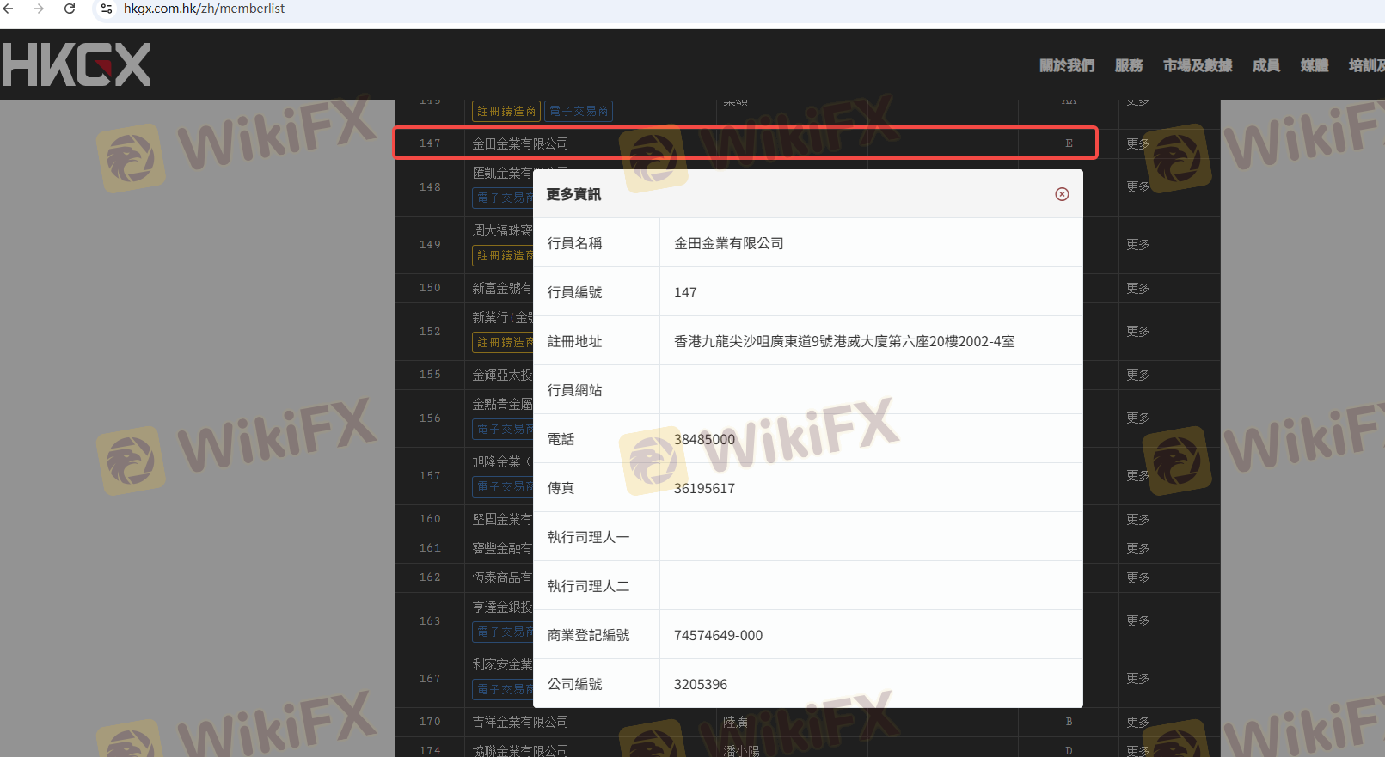The image size is (1385, 757).
Task: Reload the page with refresh icon
Action: coord(70,9)
